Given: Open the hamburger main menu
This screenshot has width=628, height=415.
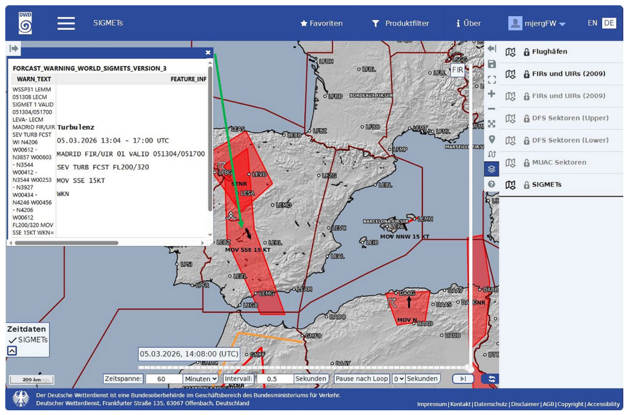Looking at the screenshot, I should pyautogui.click(x=66, y=23).
